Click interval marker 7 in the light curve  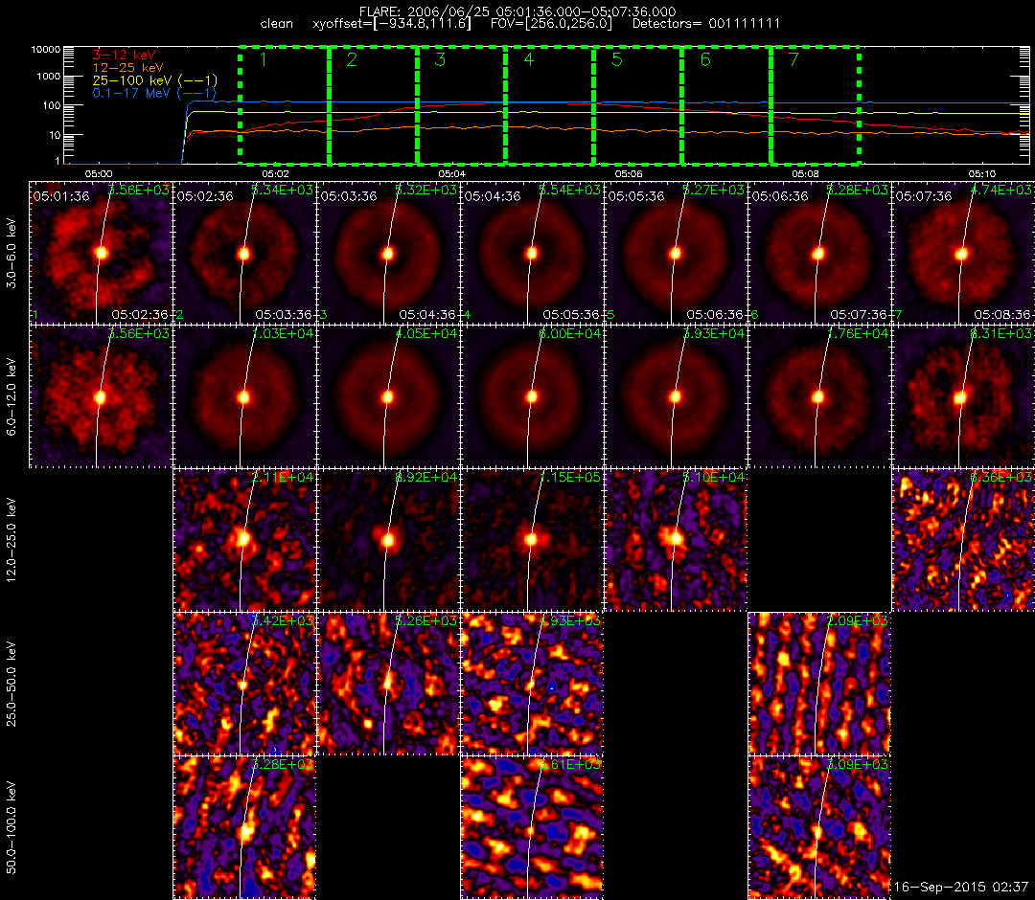click(794, 60)
